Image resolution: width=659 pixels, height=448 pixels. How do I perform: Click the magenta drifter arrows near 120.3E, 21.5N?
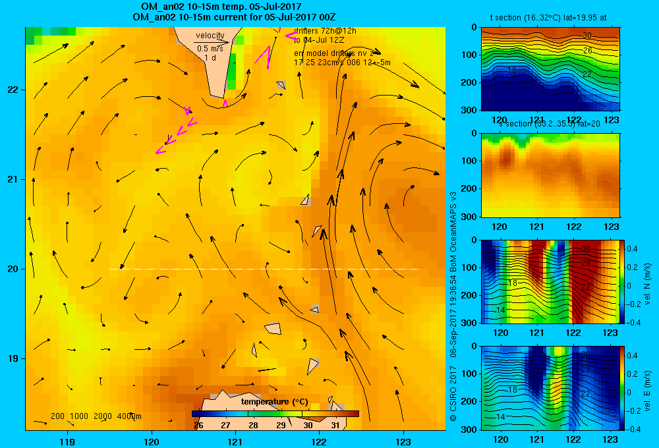[x=177, y=129]
